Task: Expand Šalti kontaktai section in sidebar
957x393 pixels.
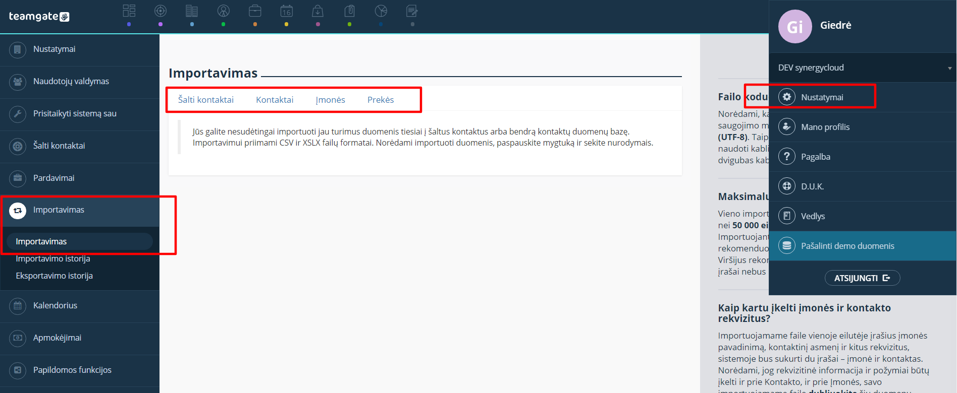Action: click(x=80, y=146)
